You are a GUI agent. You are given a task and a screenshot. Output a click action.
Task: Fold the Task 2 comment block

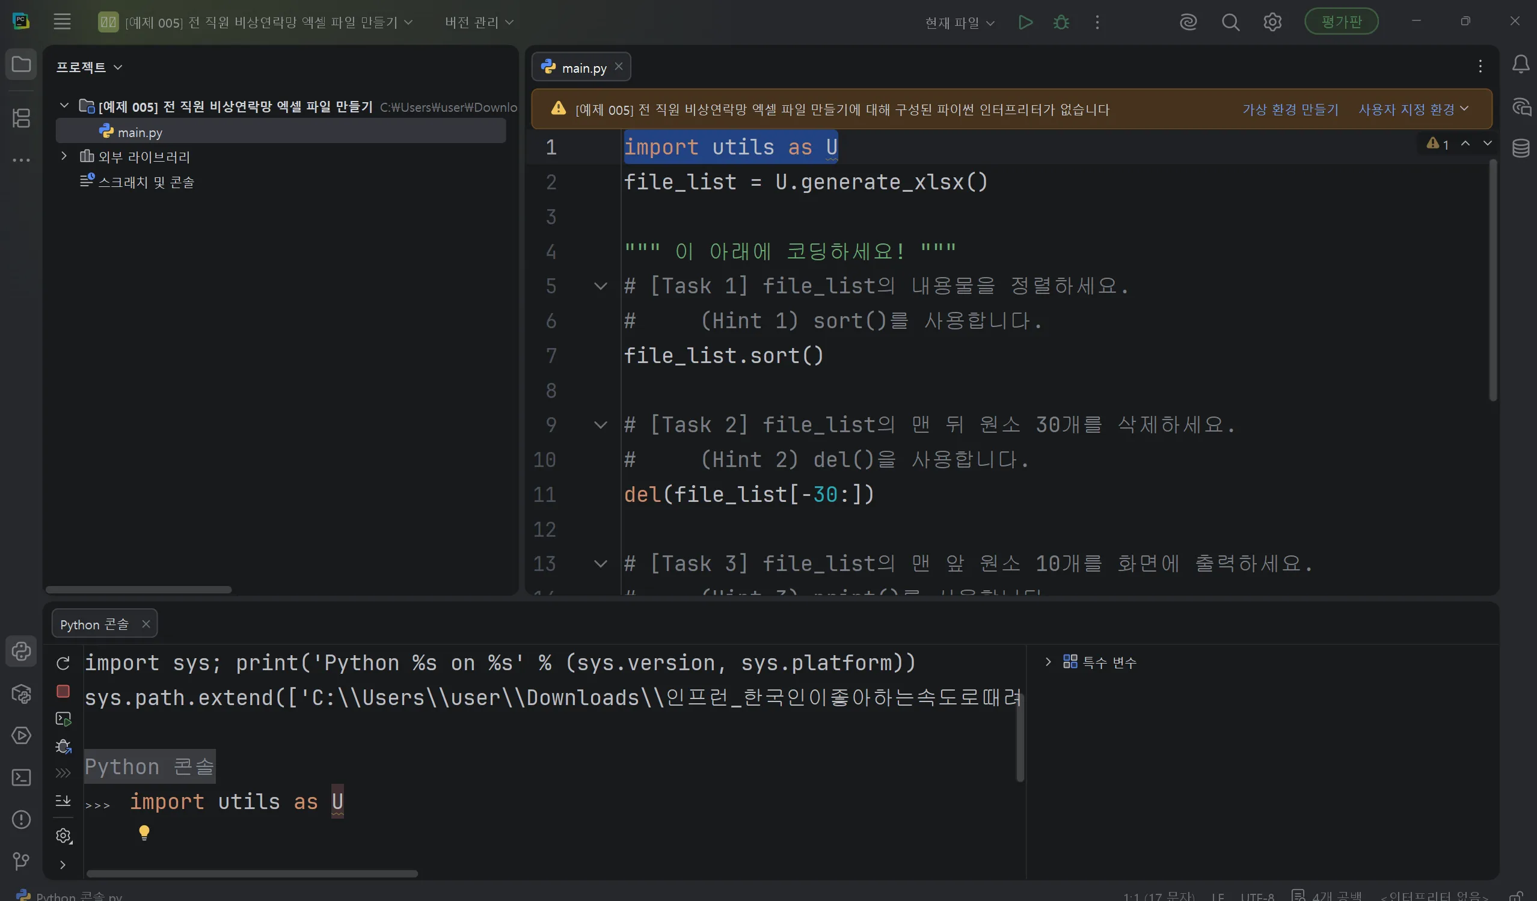click(x=600, y=425)
